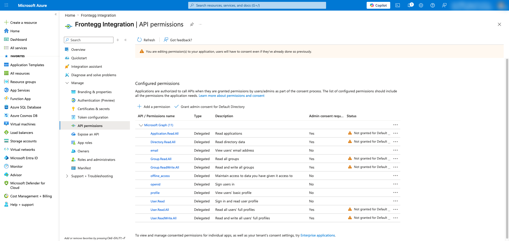Screen dimensions: 509x241
Task: Click global search resources field
Action: click(x=257, y=5)
